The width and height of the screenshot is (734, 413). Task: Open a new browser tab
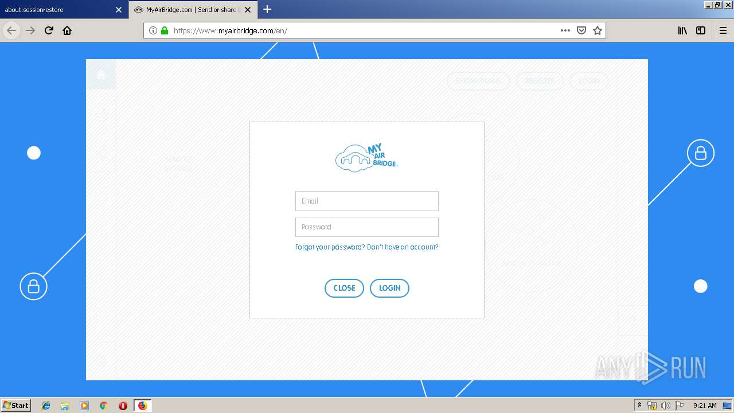(x=267, y=9)
